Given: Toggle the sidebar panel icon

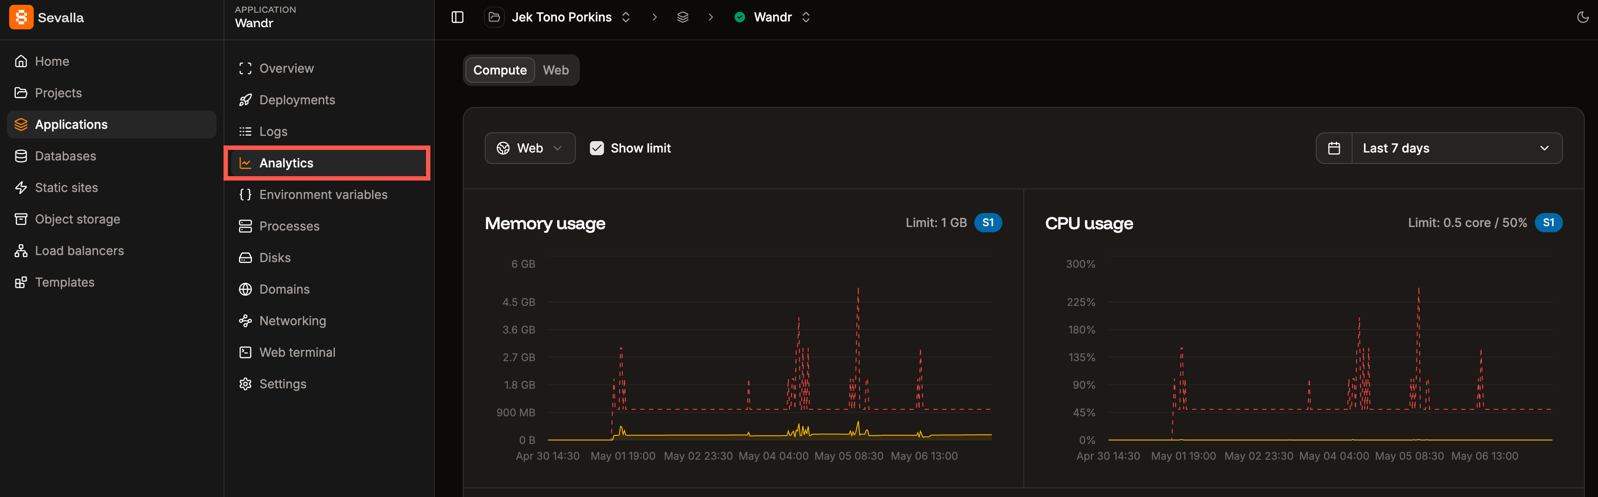Looking at the screenshot, I should point(458,18).
